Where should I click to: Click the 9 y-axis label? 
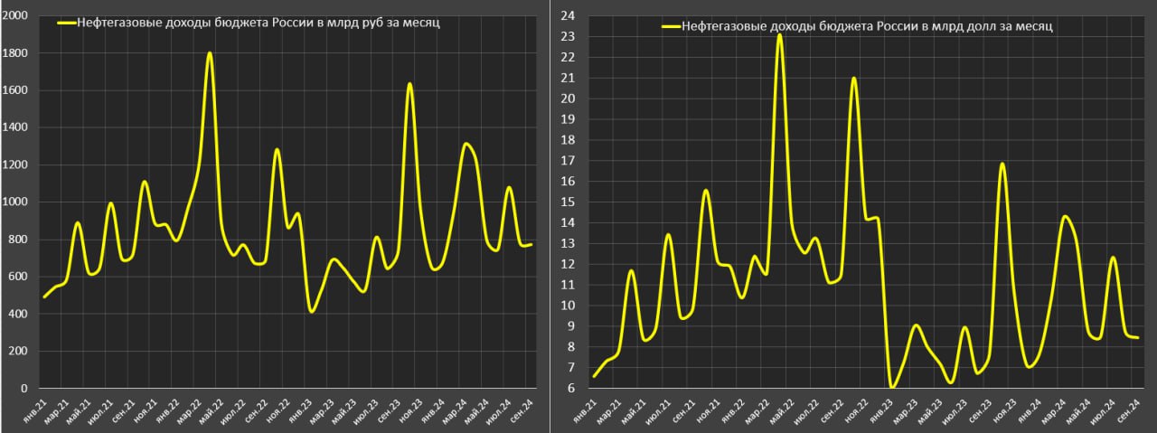point(571,326)
